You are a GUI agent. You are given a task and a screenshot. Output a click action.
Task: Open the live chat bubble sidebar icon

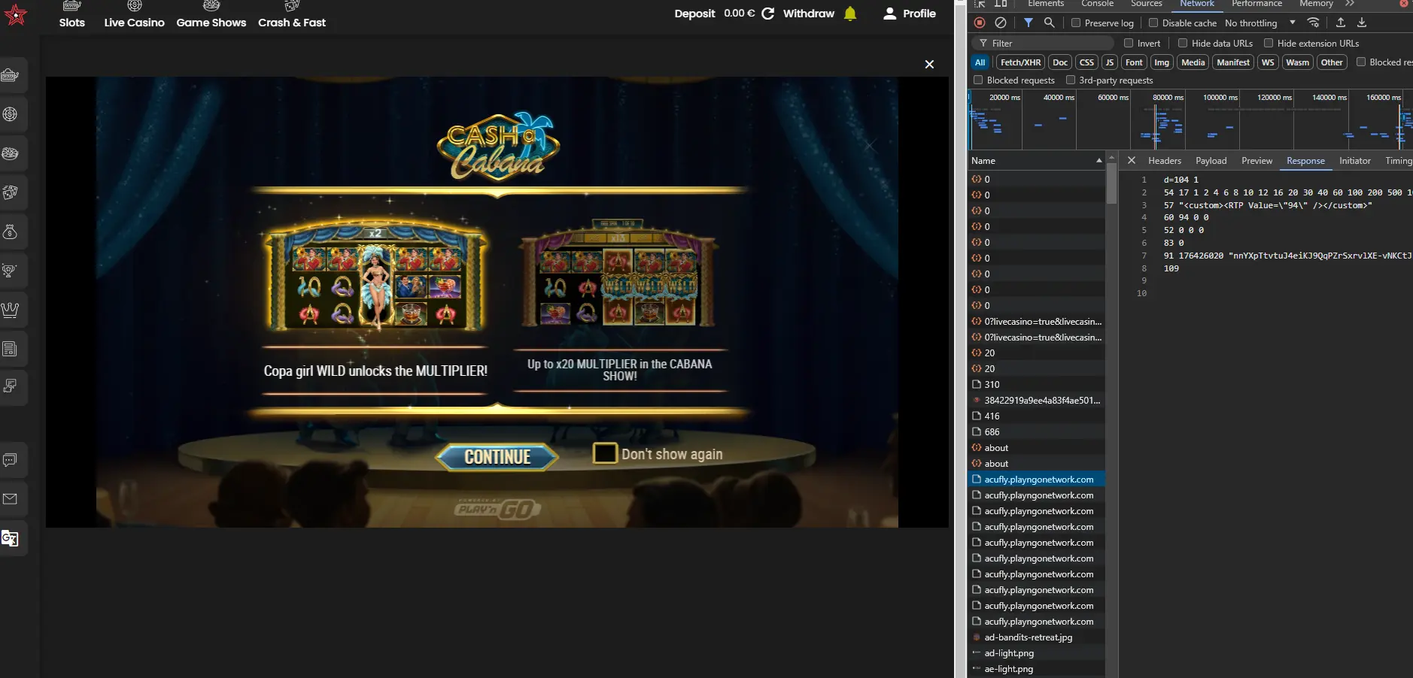11,460
